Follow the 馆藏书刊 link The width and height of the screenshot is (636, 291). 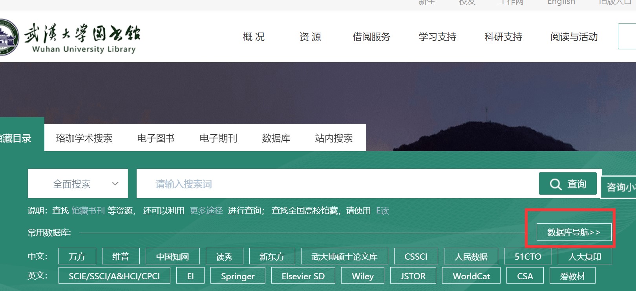(x=88, y=211)
